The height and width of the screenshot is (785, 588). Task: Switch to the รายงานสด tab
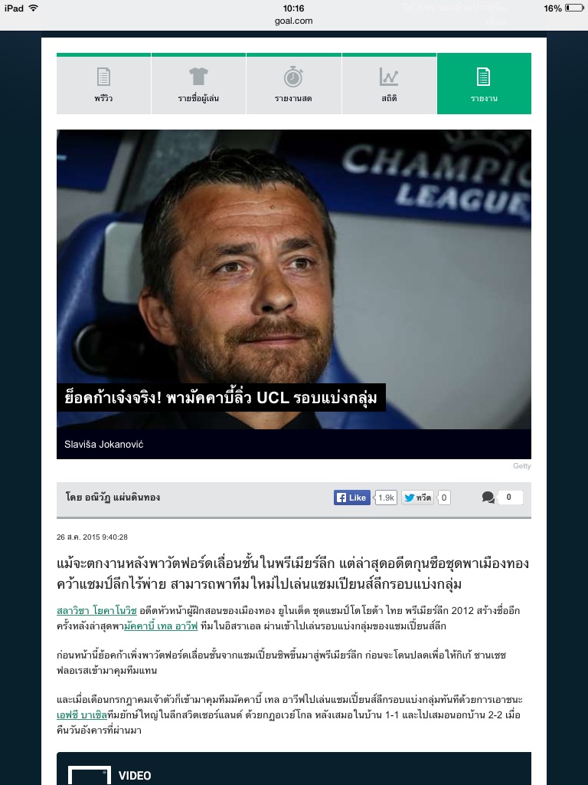point(293,84)
